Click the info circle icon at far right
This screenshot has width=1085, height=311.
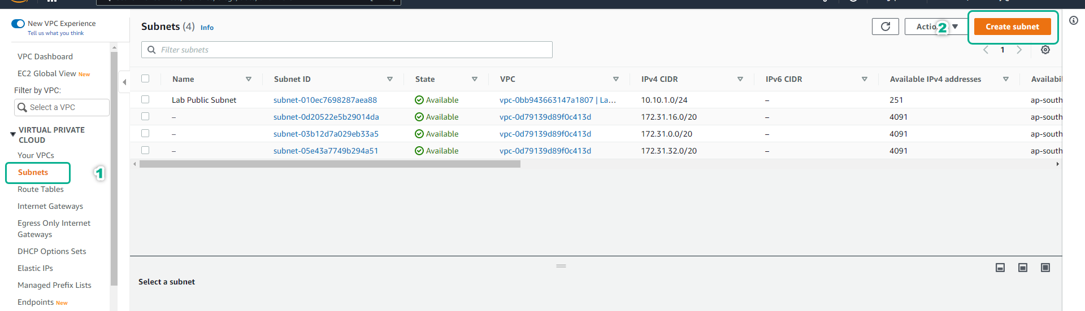pyautogui.click(x=1073, y=20)
